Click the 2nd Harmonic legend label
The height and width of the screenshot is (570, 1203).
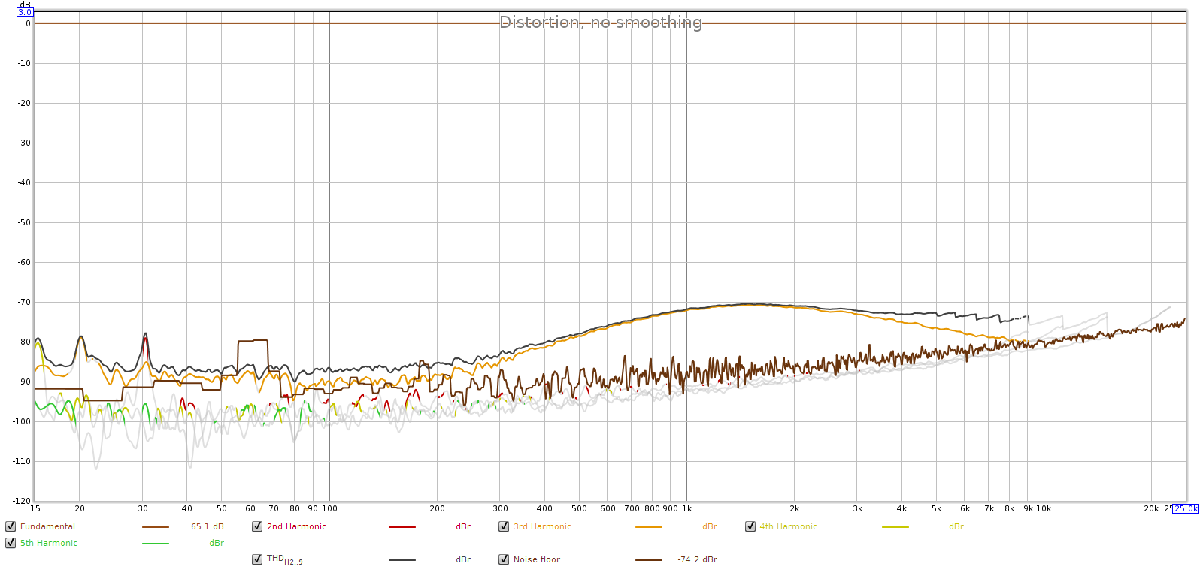[x=296, y=526]
